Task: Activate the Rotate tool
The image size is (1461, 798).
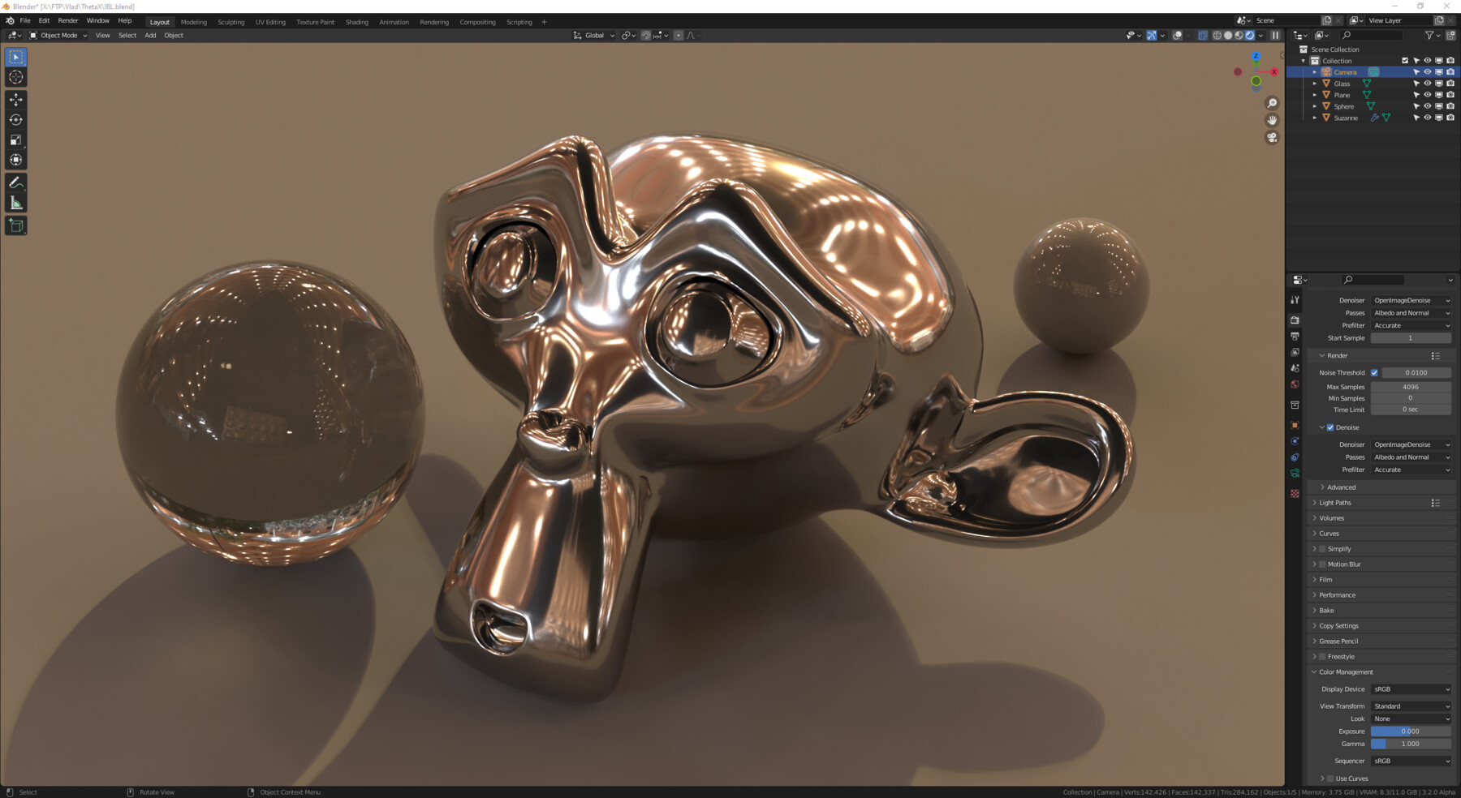Action: pyautogui.click(x=15, y=120)
